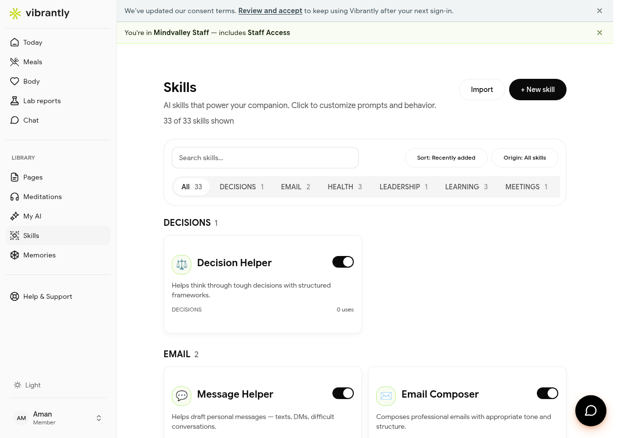Click the Light theme sun icon
Screen dimensions: 623x438
coord(18,385)
